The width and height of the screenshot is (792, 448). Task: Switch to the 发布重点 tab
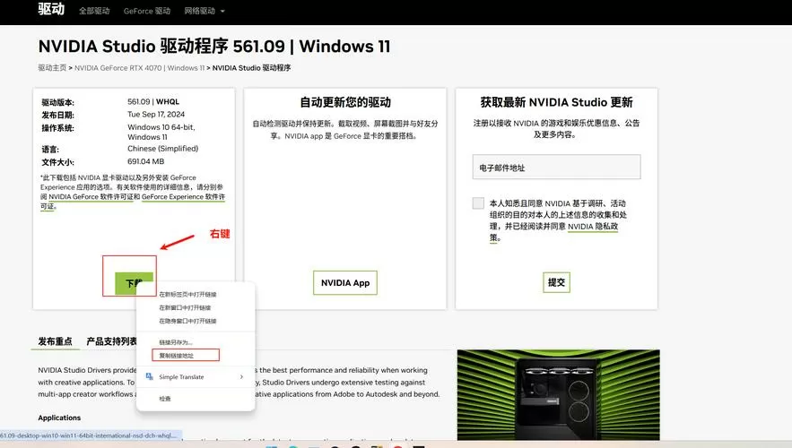(x=55, y=341)
